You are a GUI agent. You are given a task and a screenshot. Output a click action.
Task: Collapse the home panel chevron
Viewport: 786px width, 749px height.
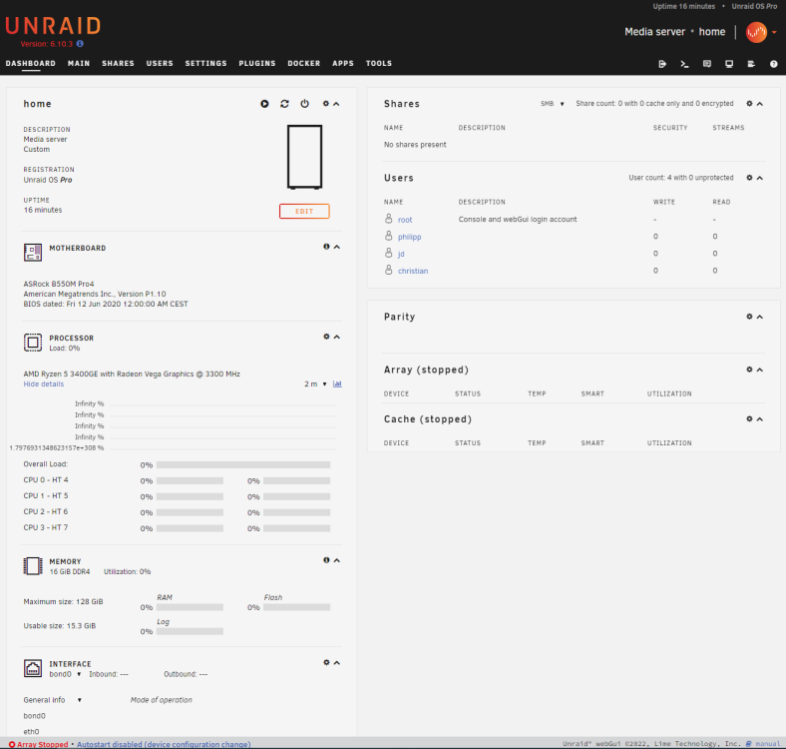(336, 104)
